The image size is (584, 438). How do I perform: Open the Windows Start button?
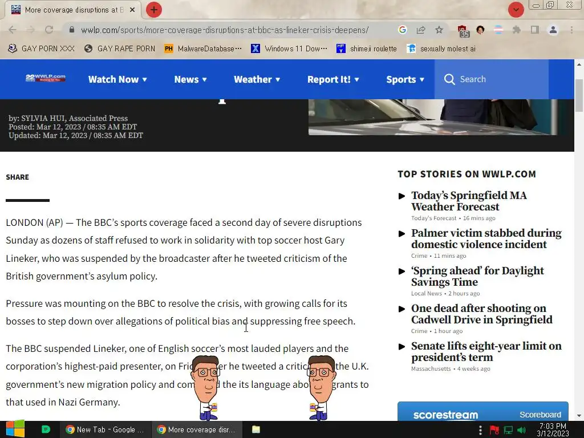pos(15,429)
